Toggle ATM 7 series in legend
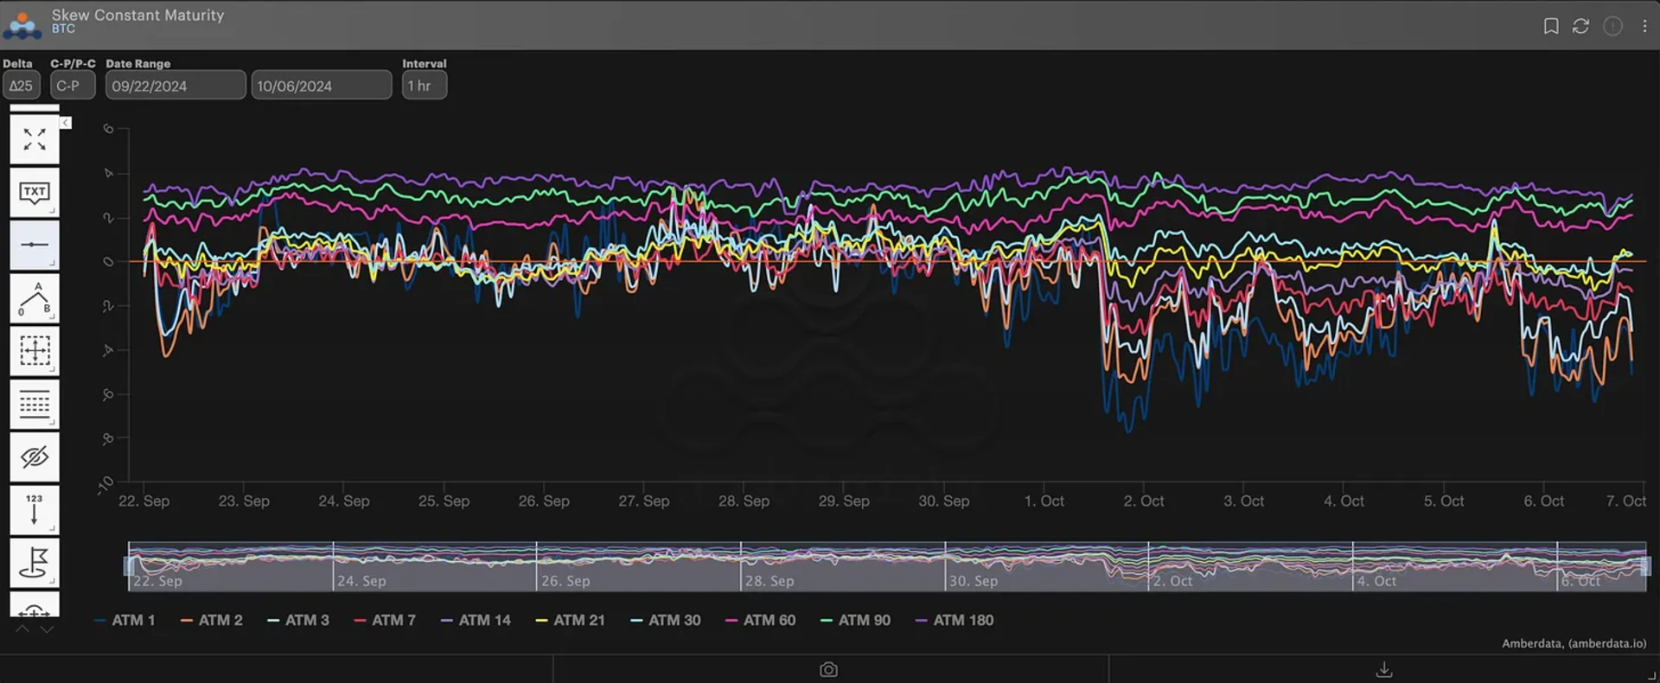The width and height of the screenshot is (1660, 683). (x=385, y=620)
